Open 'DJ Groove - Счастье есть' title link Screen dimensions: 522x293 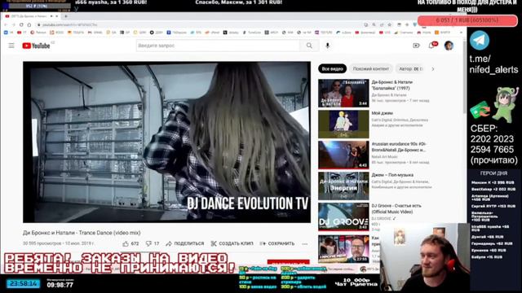click(x=396, y=208)
